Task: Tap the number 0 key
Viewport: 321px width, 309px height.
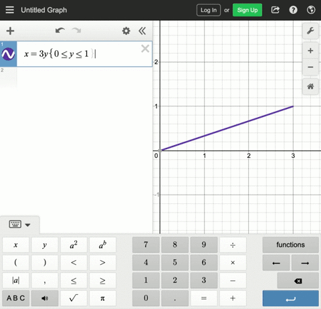Action: [146, 298]
